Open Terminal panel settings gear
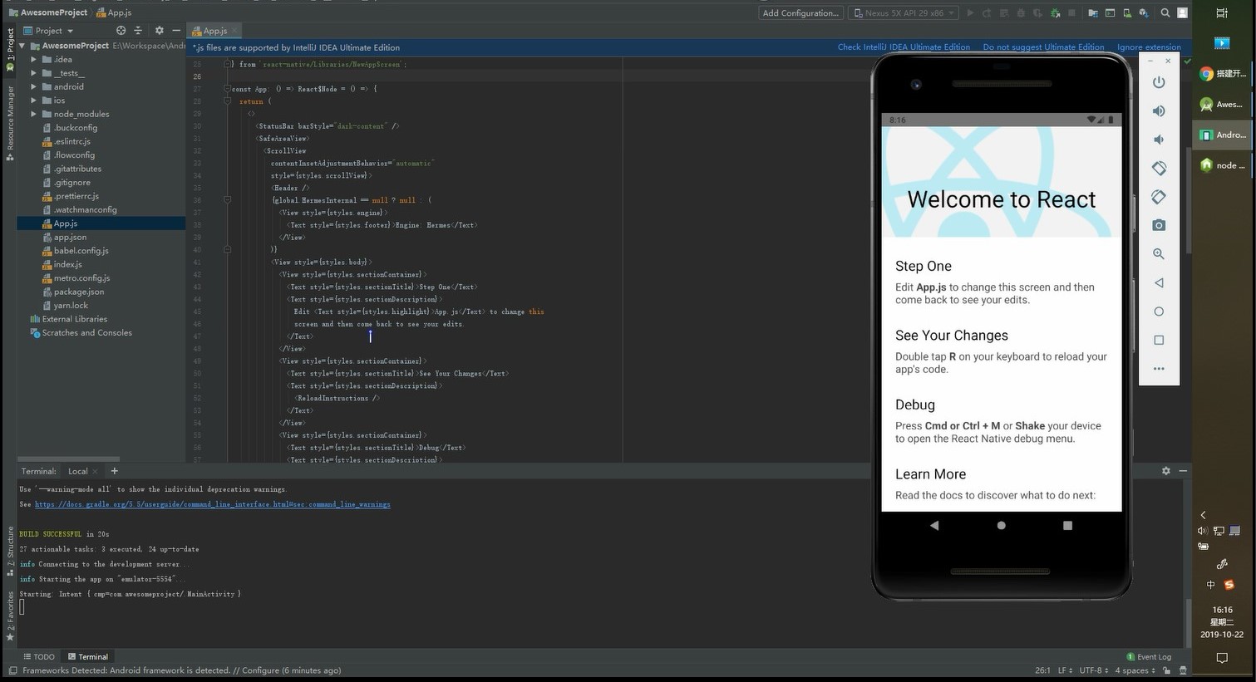Image resolution: width=1256 pixels, height=682 pixels. (x=1165, y=471)
